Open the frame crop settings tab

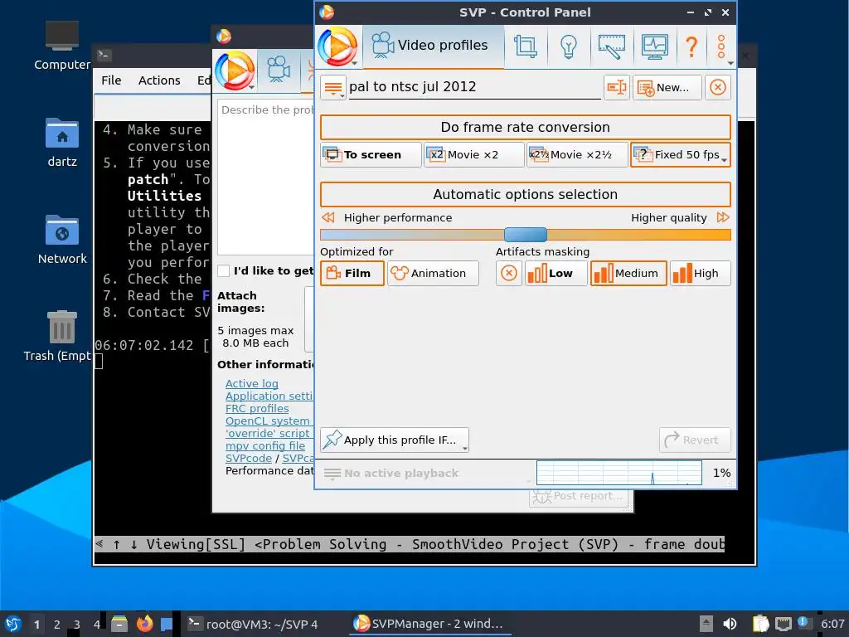[x=525, y=46]
